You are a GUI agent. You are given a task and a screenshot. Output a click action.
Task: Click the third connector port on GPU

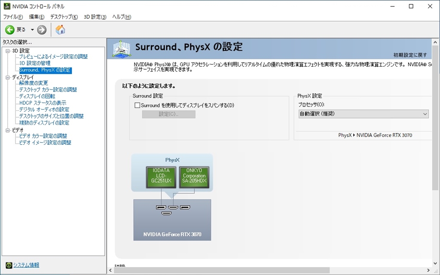pyautogui.click(x=185, y=208)
